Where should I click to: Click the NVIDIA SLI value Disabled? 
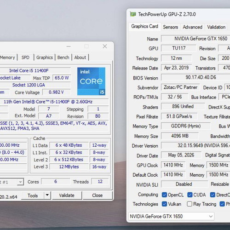(x=184, y=184)
